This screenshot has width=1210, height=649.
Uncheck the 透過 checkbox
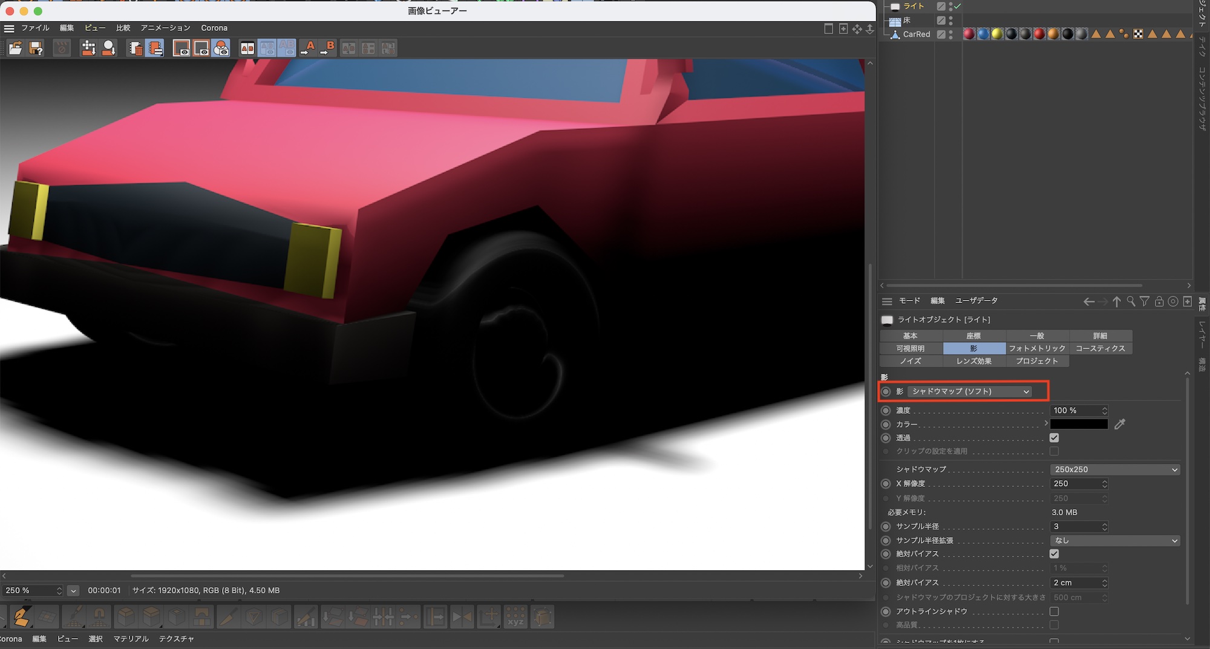tap(1054, 438)
